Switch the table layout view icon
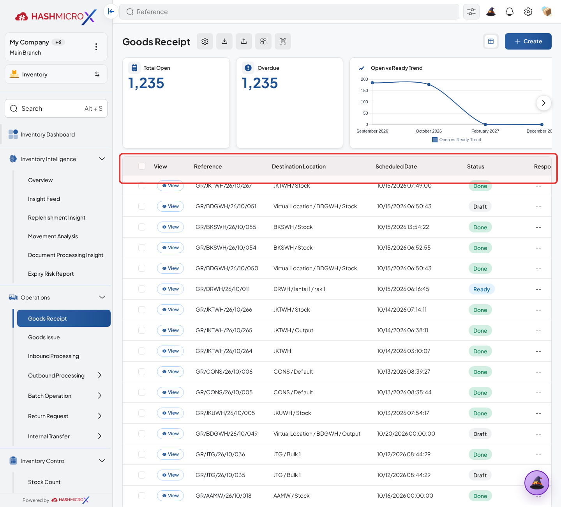 pos(491,41)
